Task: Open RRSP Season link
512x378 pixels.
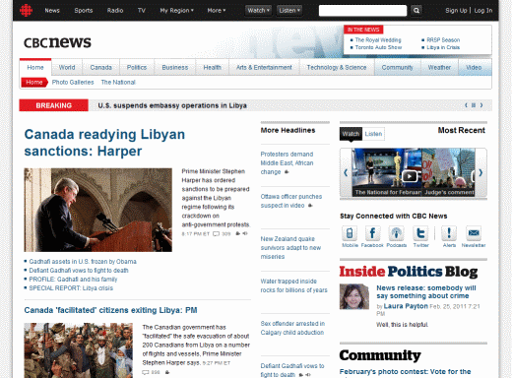Action: (443, 40)
